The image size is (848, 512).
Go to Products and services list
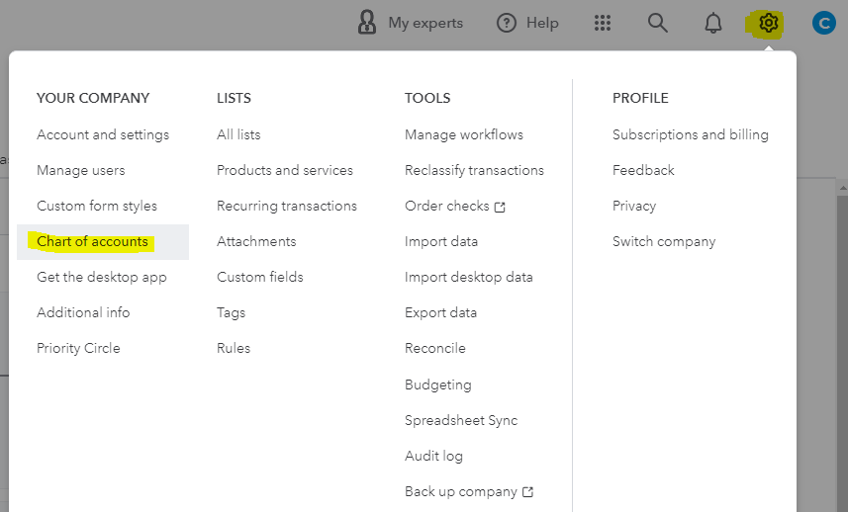(285, 170)
